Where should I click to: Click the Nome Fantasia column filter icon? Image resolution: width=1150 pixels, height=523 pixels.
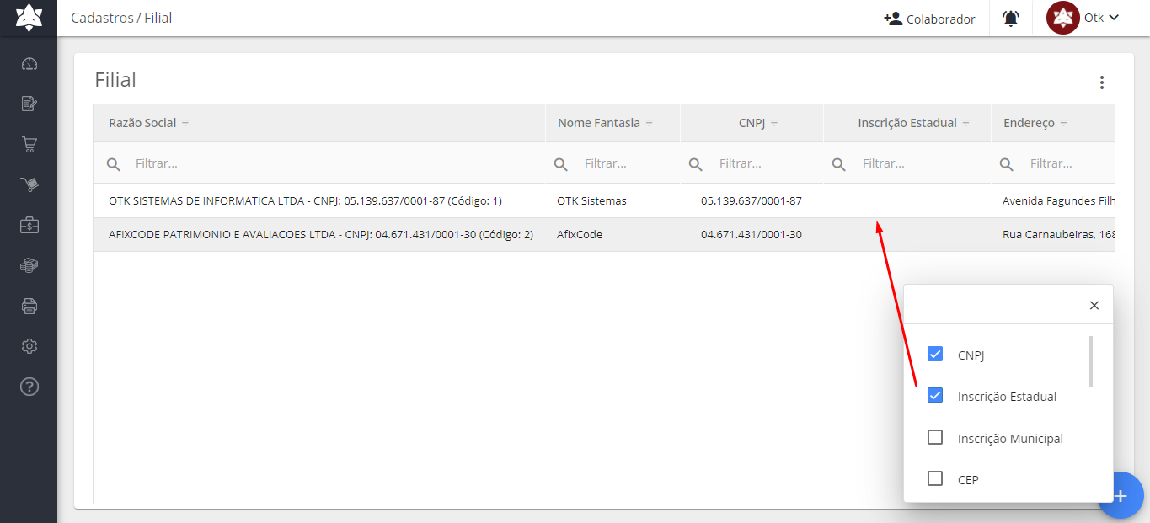click(650, 123)
